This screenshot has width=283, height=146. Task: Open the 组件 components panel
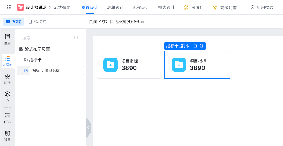click(x=7, y=79)
